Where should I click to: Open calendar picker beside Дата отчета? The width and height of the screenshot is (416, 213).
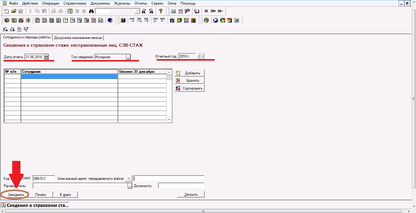pos(46,57)
